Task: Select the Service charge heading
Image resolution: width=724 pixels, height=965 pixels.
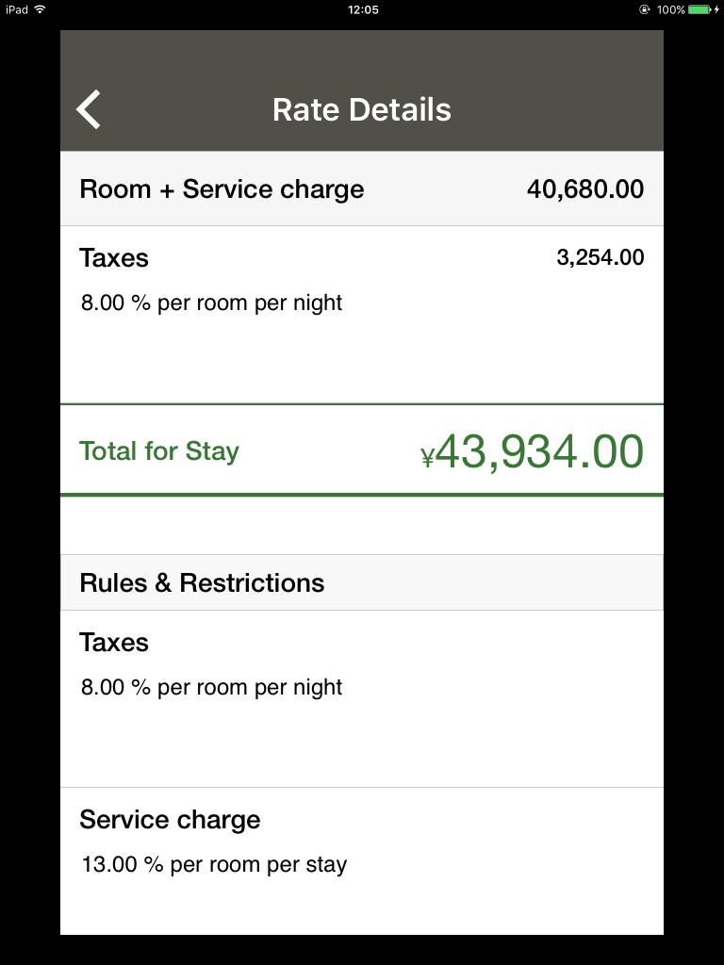Action: [170, 820]
